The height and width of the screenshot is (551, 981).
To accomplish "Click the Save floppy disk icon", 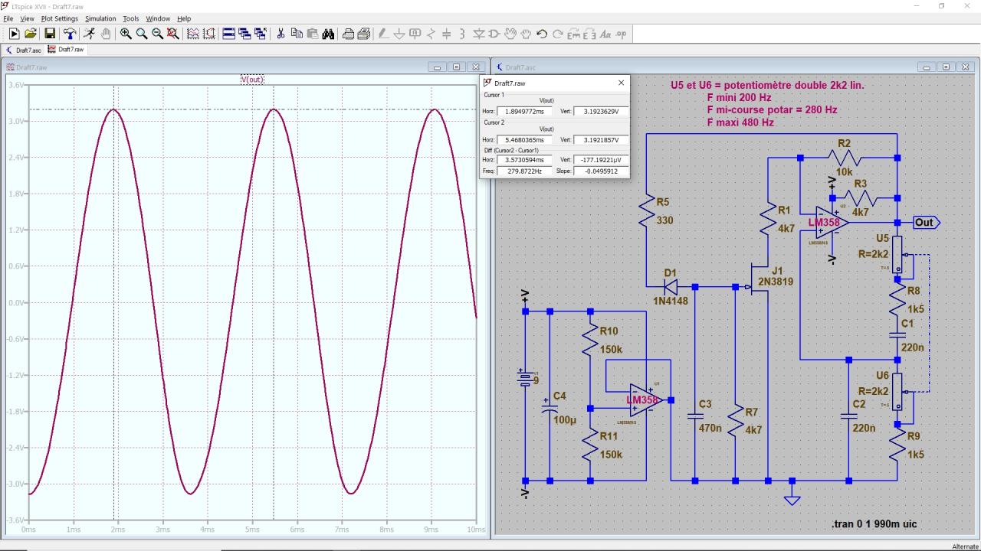I will click(x=50, y=34).
